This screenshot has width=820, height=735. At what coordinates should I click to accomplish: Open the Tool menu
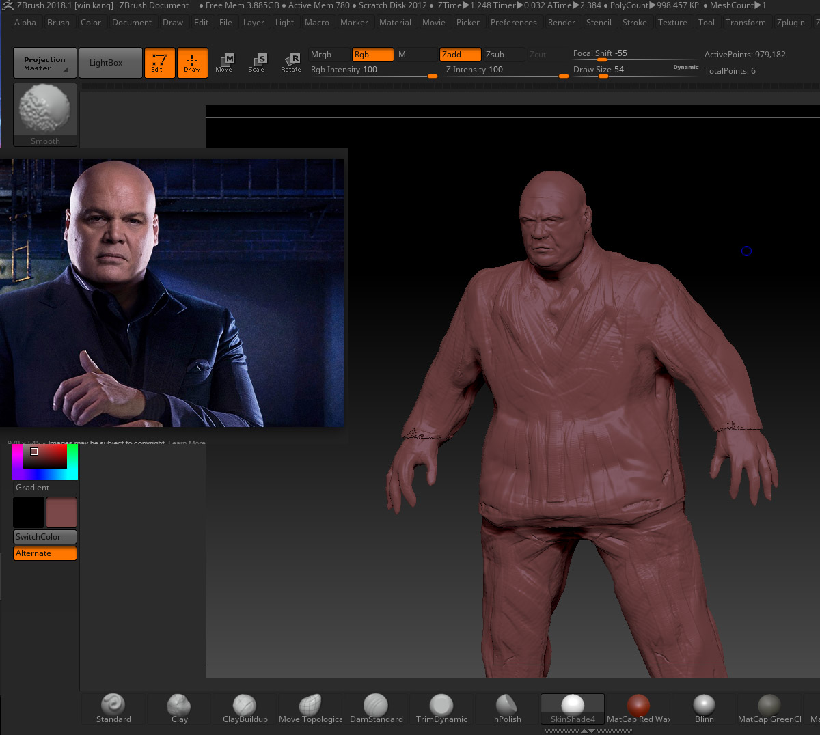tap(707, 22)
